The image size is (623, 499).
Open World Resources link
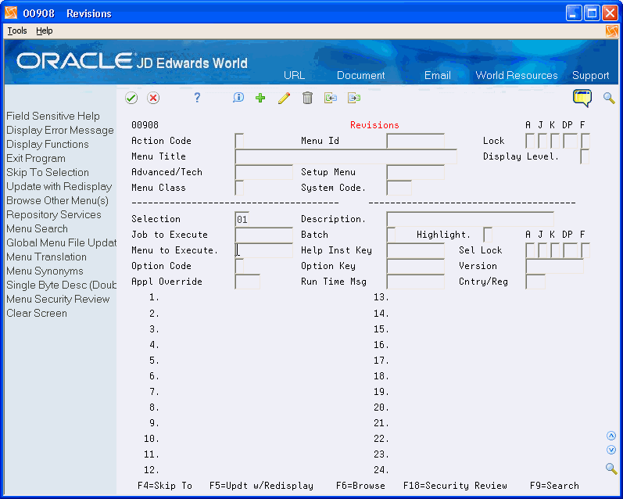(x=517, y=75)
